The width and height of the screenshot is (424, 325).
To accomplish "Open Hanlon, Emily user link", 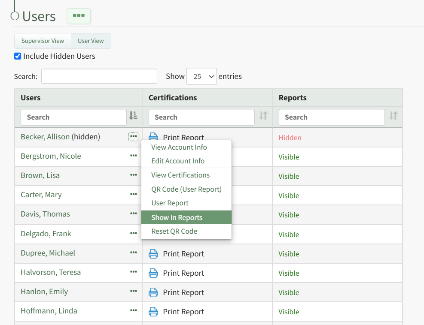I will tap(44, 292).
